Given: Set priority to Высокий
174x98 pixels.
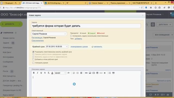Looking at the screenshot, I should click(x=101, y=33).
